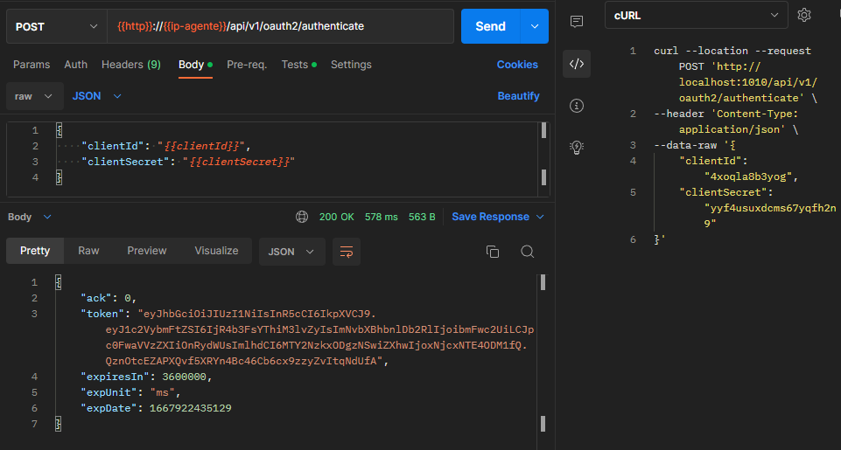Open the request info icon
The height and width of the screenshot is (450, 841).
[x=576, y=106]
